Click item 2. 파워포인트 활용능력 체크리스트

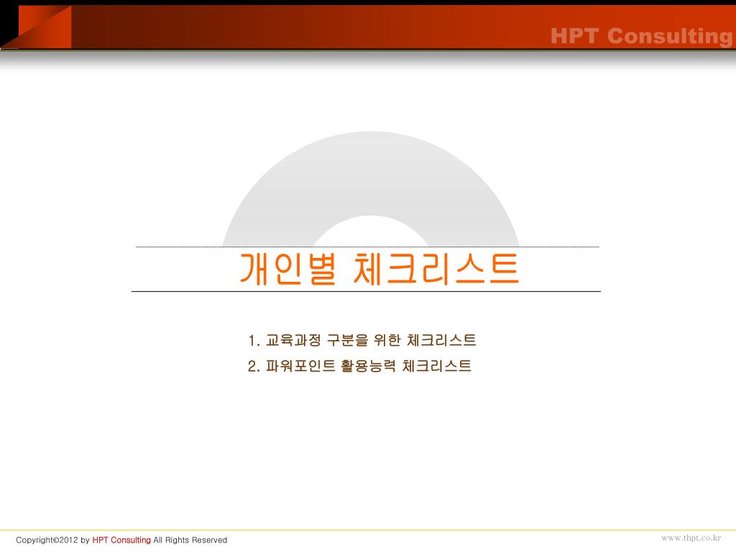(359, 366)
